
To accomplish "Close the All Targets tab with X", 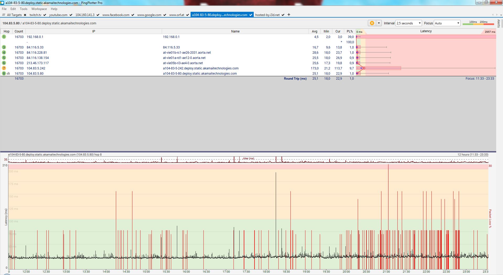I will 25,15.
